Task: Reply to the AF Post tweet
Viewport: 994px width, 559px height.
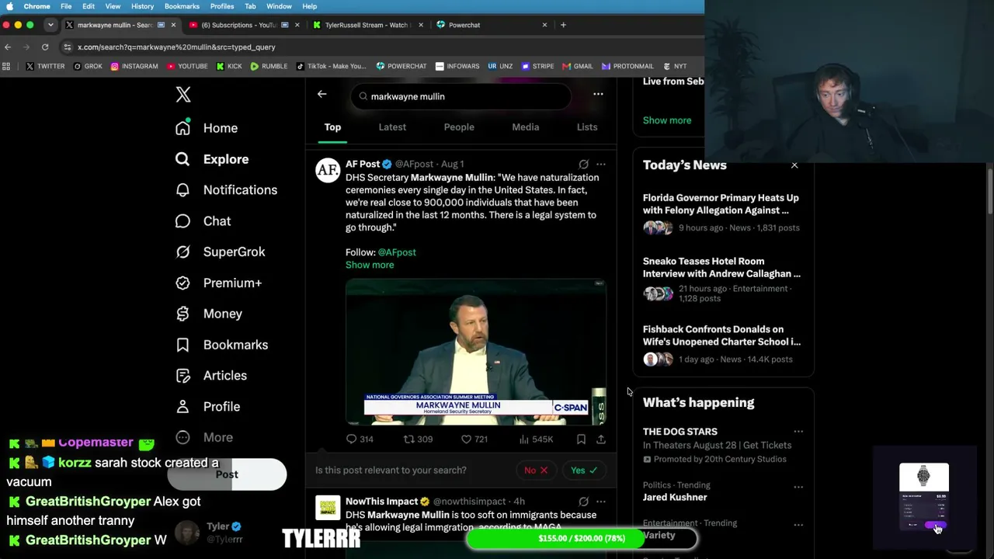Action: [360, 439]
